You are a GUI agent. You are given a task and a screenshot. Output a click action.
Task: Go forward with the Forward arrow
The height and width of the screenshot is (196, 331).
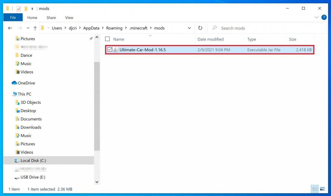pos(20,28)
